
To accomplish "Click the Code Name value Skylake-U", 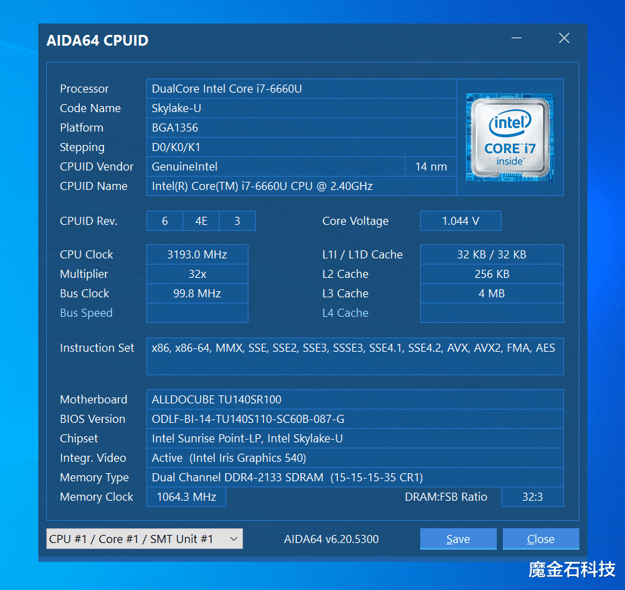I will (301, 108).
